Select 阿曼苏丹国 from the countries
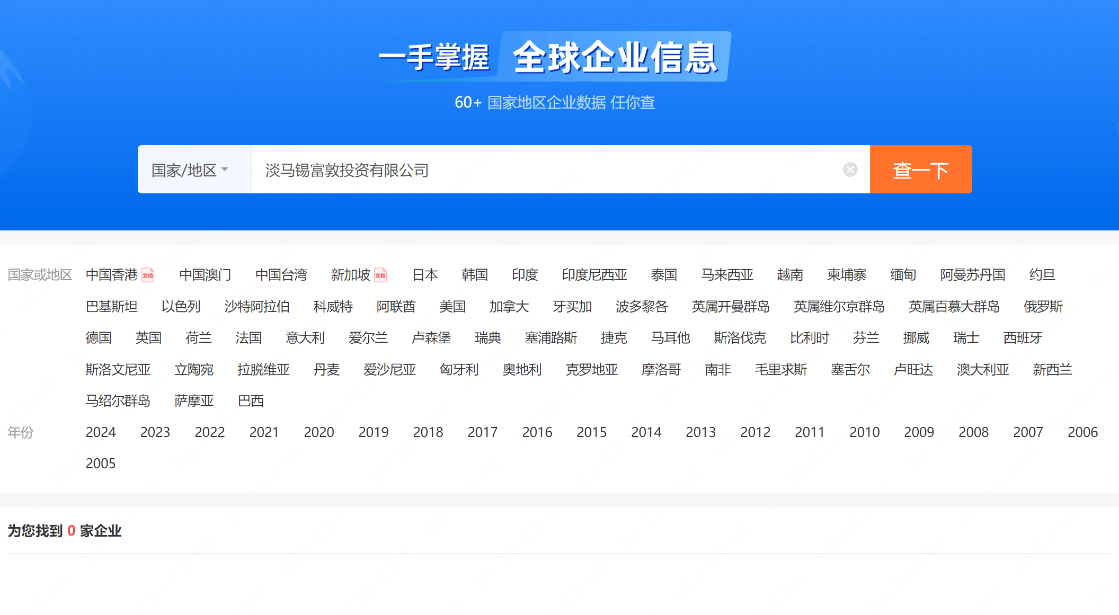The height and width of the screenshot is (615, 1119). (x=972, y=275)
